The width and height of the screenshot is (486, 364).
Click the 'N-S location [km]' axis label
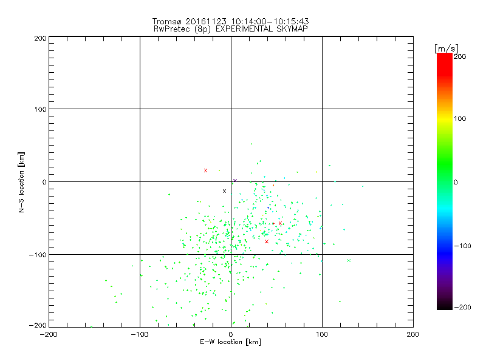tap(21, 183)
